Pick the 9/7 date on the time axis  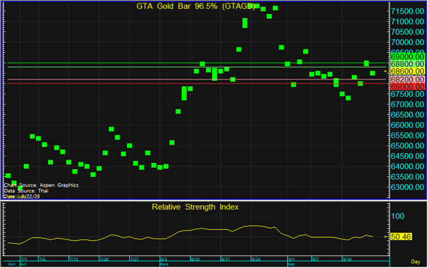(316, 259)
